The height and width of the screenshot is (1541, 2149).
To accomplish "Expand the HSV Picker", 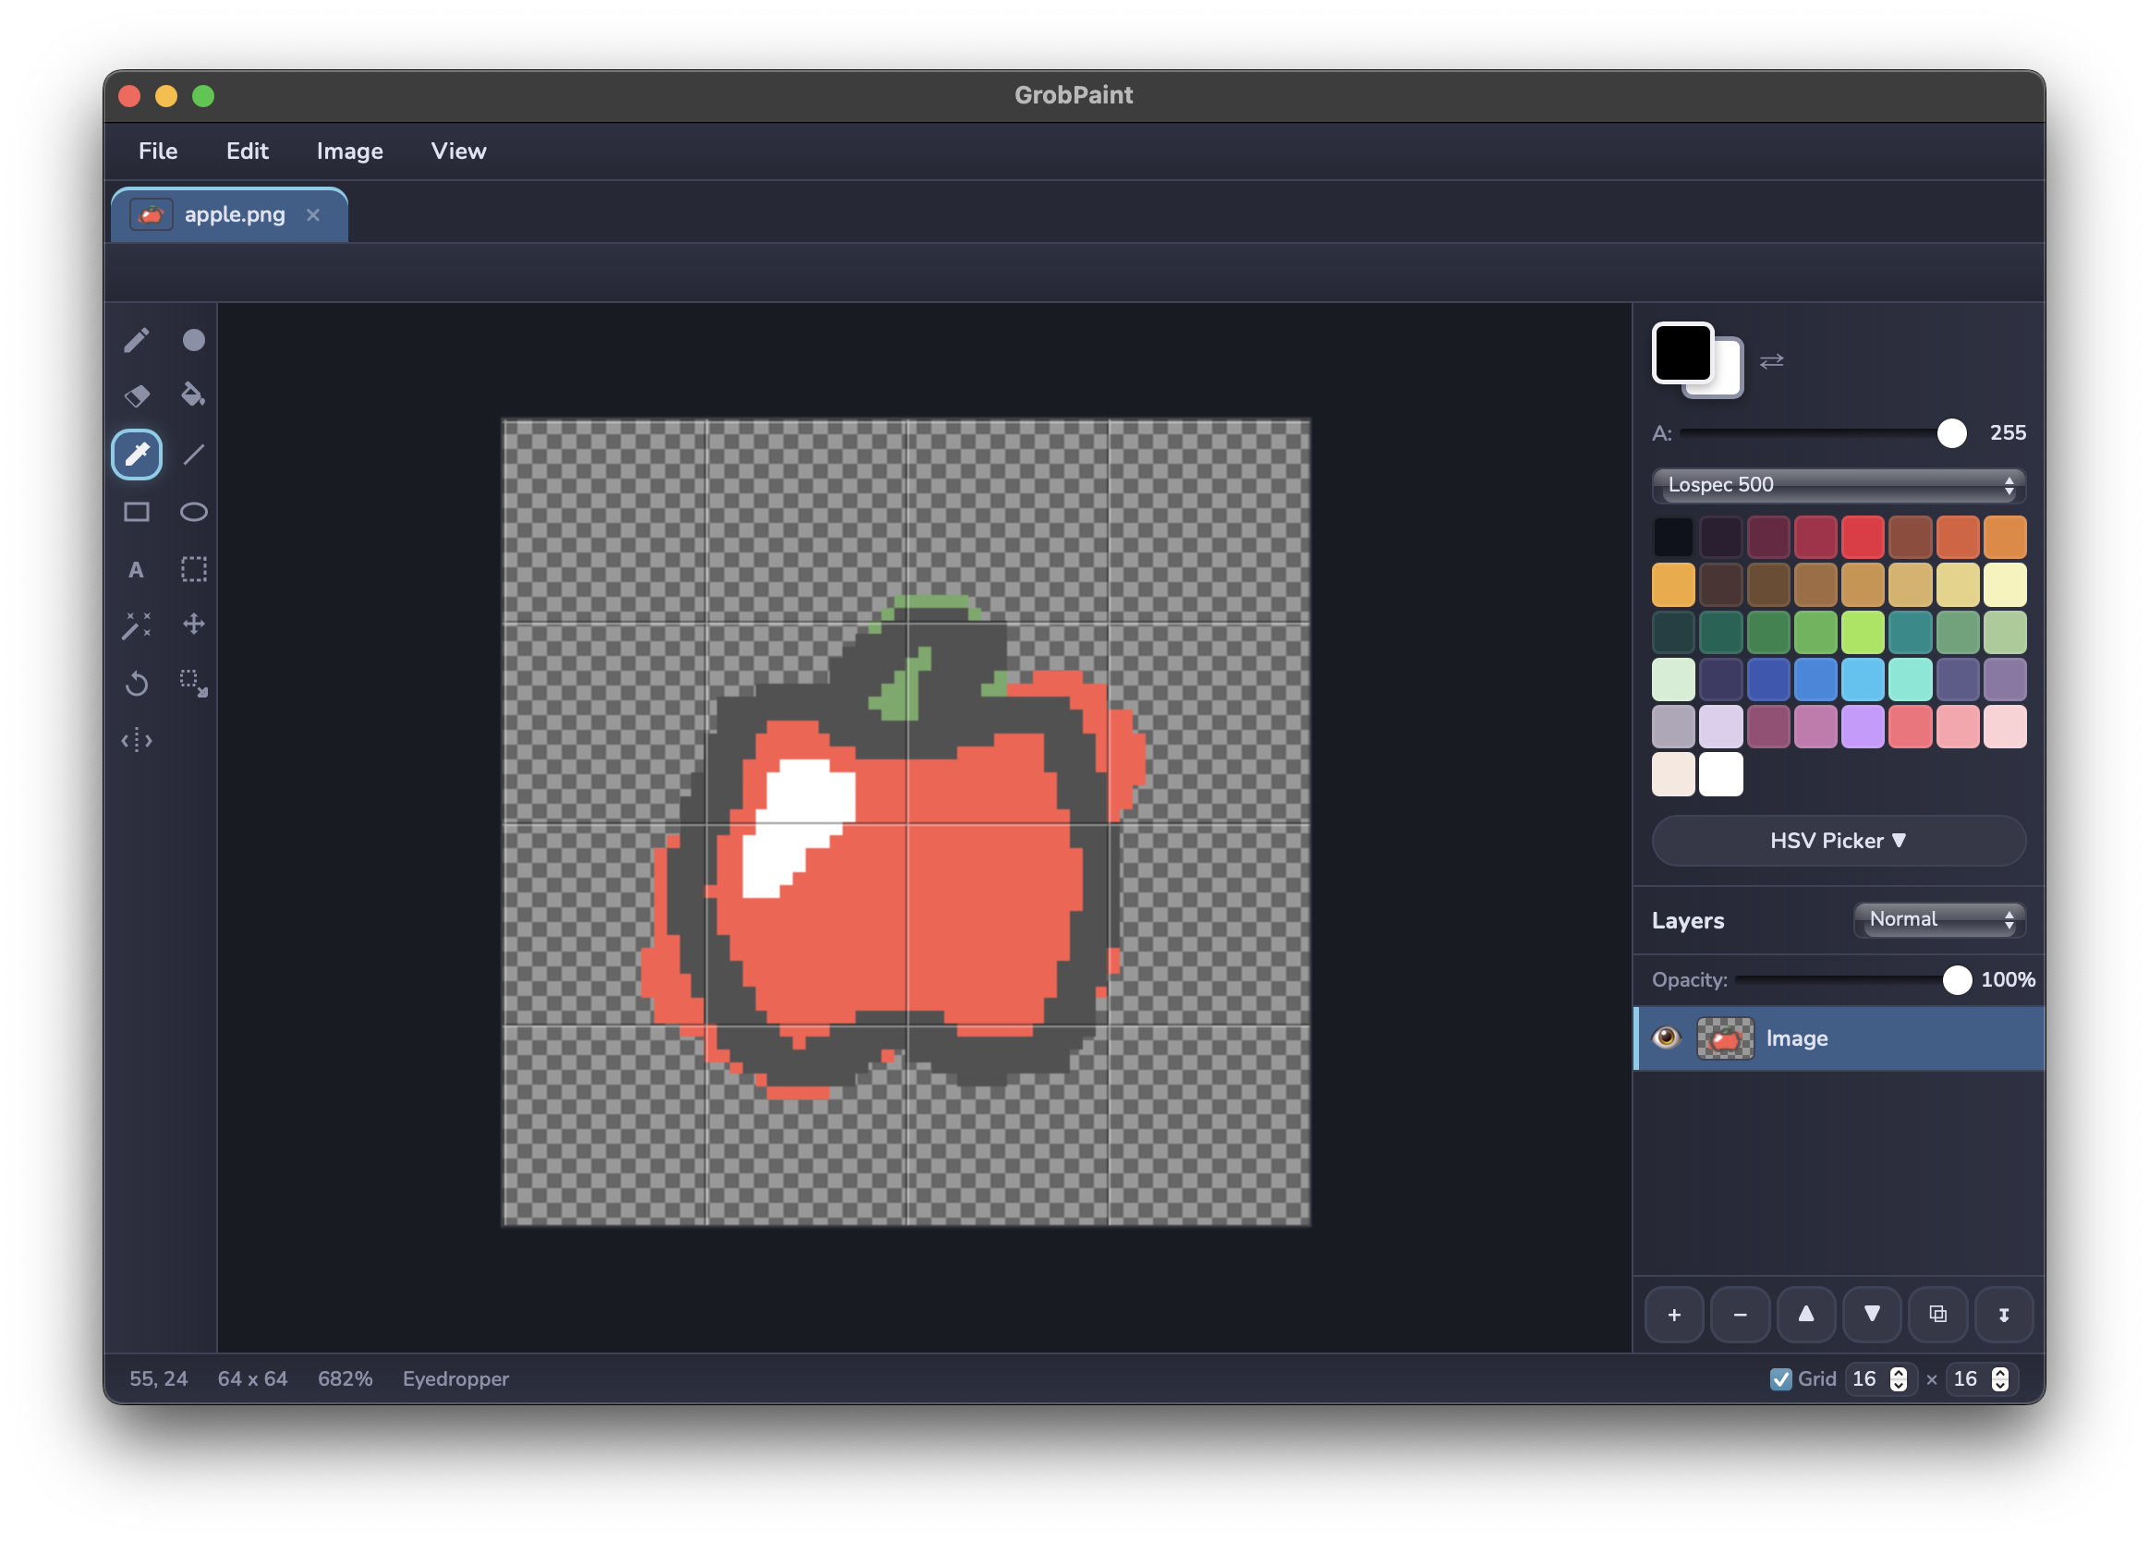I will (x=1838, y=841).
